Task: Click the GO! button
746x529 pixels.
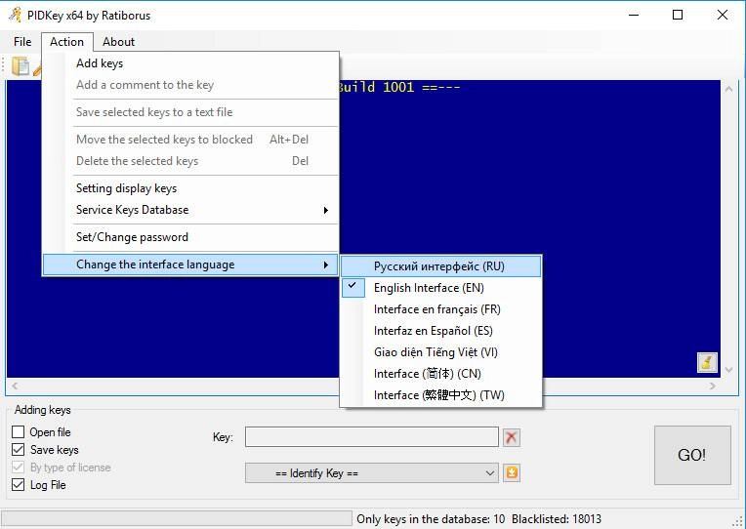Action: [692, 455]
